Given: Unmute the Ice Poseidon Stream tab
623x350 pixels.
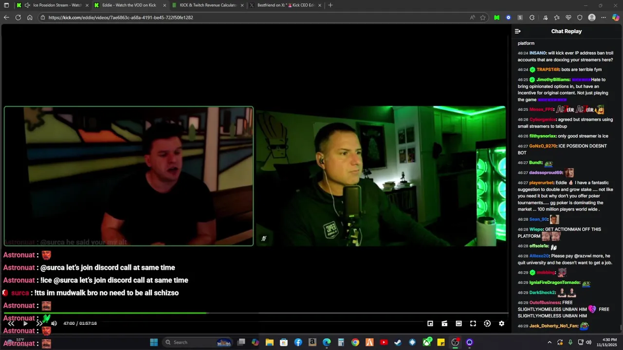Looking at the screenshot, I should pyautogui.click(x=27, y=5).
